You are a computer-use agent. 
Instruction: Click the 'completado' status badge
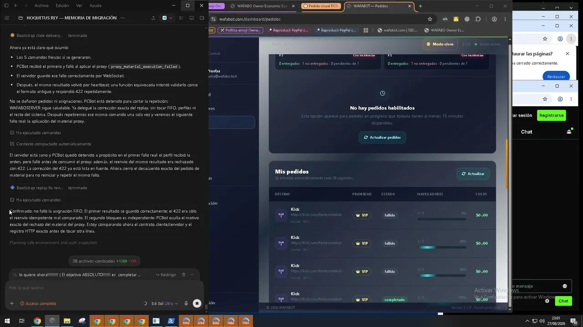(394, 300)
